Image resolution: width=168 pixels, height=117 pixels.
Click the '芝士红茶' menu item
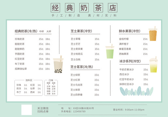pos(75,80)
